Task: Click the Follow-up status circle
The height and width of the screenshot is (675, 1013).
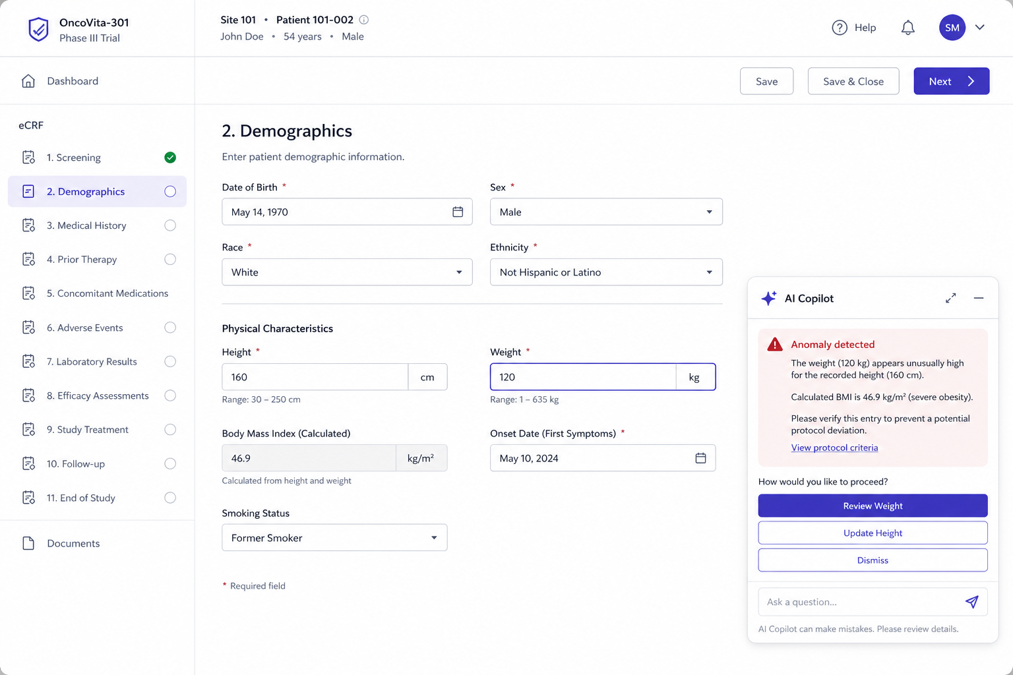Action: (170, 464)
